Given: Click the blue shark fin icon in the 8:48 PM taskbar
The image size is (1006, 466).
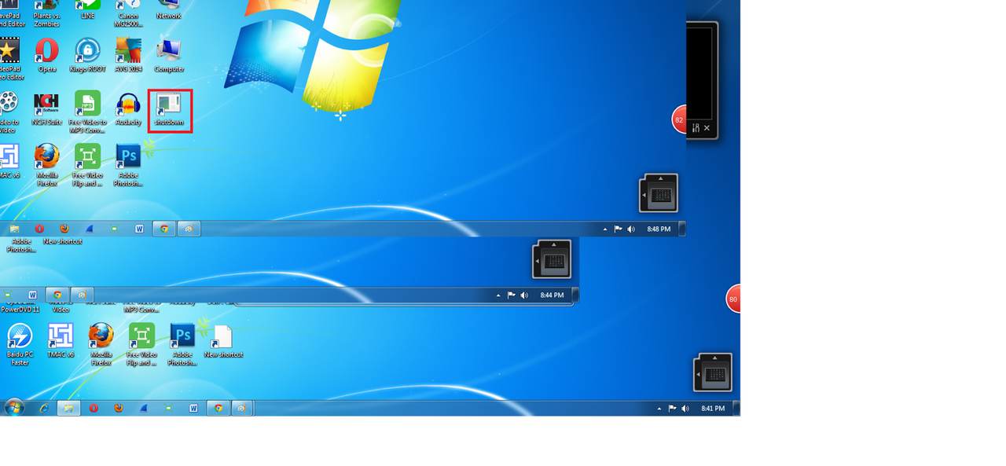Looking at the screenshot, I should click(90, 229).
